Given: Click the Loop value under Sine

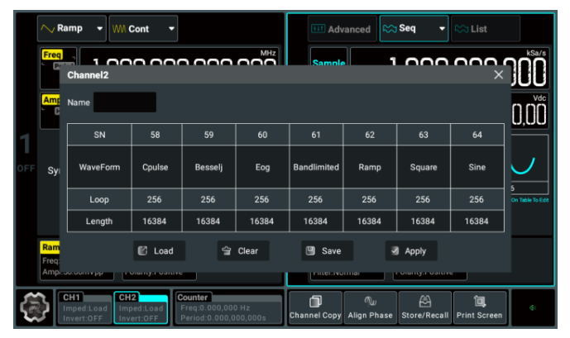Looking at the screenshot, I should click(477, 199).
